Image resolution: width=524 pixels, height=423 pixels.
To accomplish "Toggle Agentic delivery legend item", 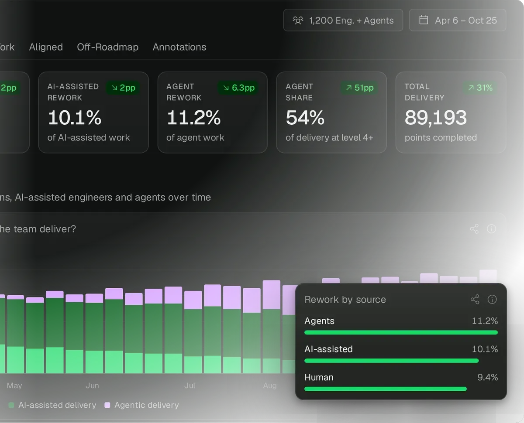I will point(142,405).
